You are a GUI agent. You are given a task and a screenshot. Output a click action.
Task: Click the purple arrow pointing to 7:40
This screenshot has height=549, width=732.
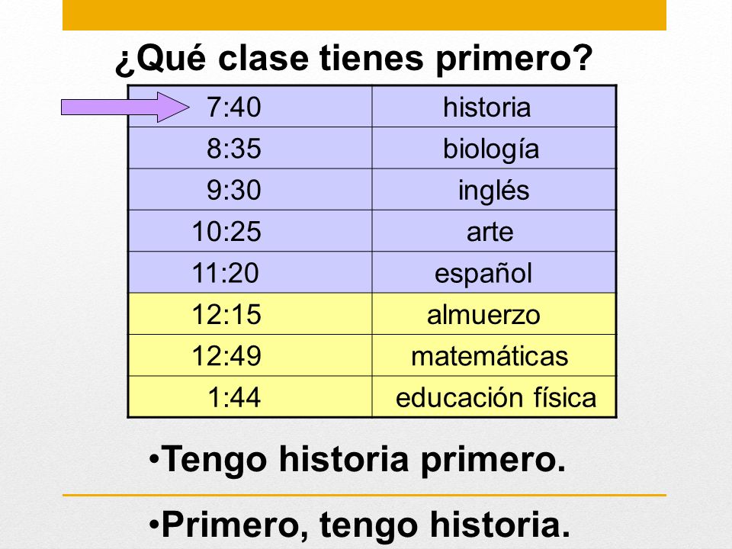point(125,107)
